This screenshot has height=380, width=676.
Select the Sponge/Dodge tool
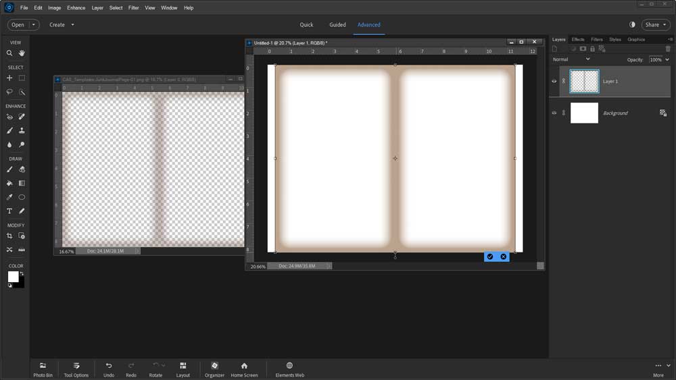pyautogui.click(x=22, y=144)
